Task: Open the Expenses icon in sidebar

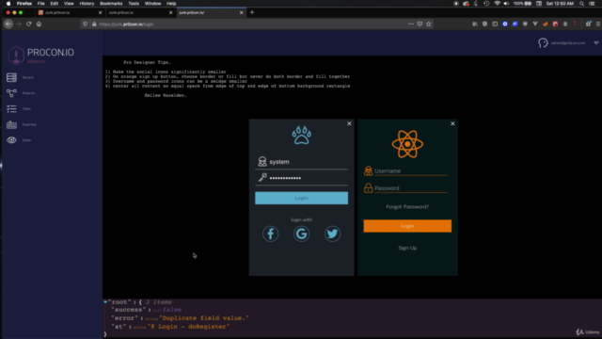Action: 11,124
